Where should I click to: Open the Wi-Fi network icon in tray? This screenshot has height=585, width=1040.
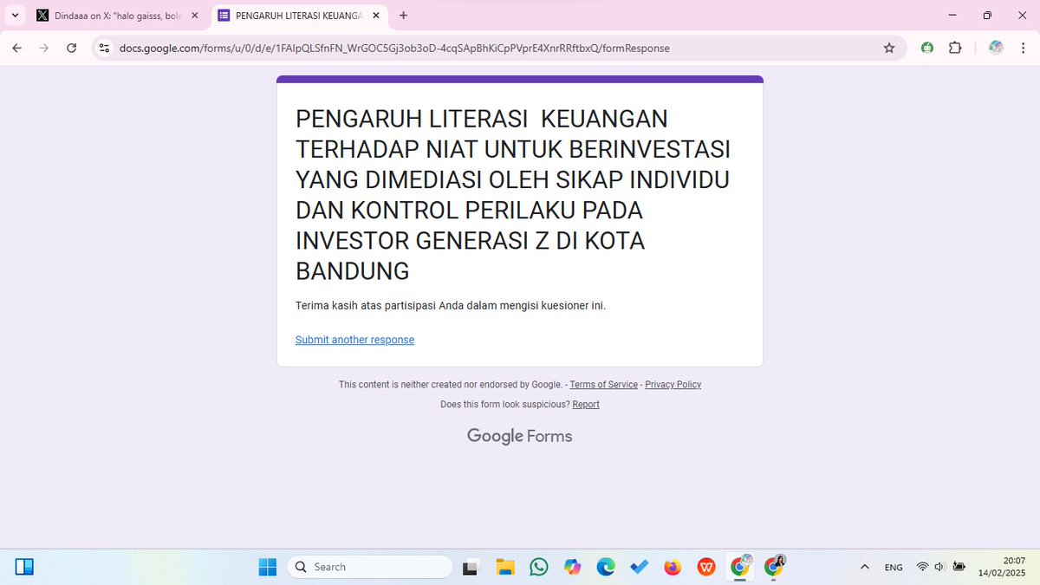click(922, 567)
